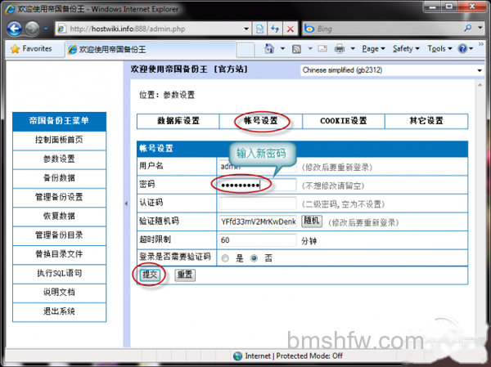Viewport: 491px width, 367px height.
Task: Click the Compatibility View icon
Action: point(260,29)
